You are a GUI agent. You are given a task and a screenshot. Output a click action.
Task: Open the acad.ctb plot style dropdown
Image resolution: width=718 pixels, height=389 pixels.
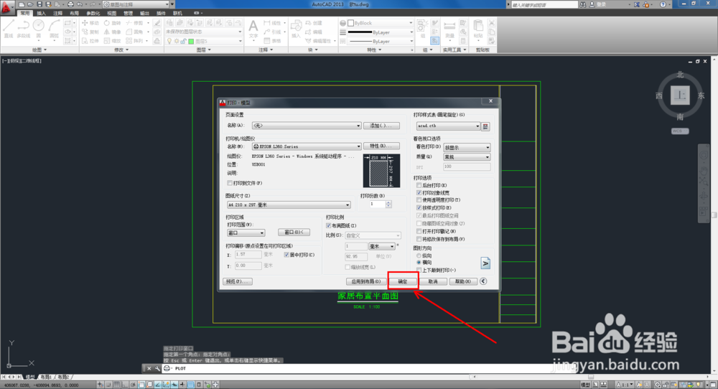(x=448, y=126)
